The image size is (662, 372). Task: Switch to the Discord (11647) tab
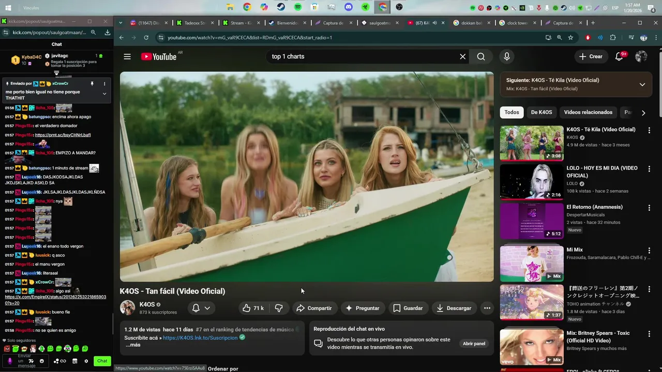pyautogui.click(x=149, y=23)
